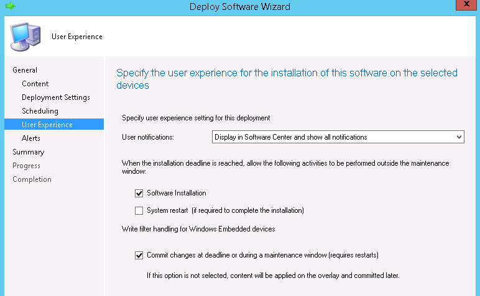Click the User Experience header label
The width and height of the screenshot is (480, 296).
click(x=77, y=37)
